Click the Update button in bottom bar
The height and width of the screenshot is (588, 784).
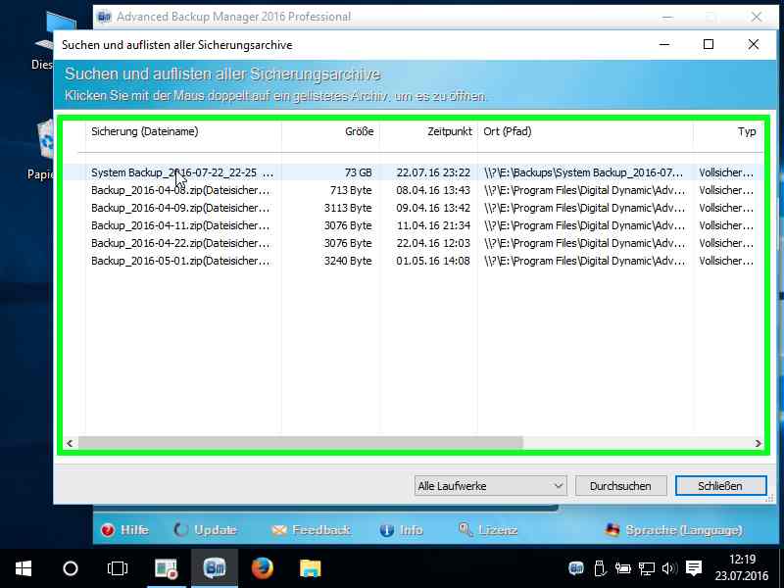[205, 530]
